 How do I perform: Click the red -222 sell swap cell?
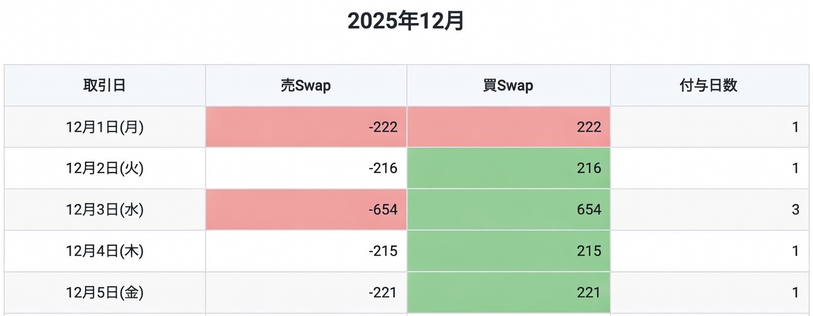(x=306, y=127)
